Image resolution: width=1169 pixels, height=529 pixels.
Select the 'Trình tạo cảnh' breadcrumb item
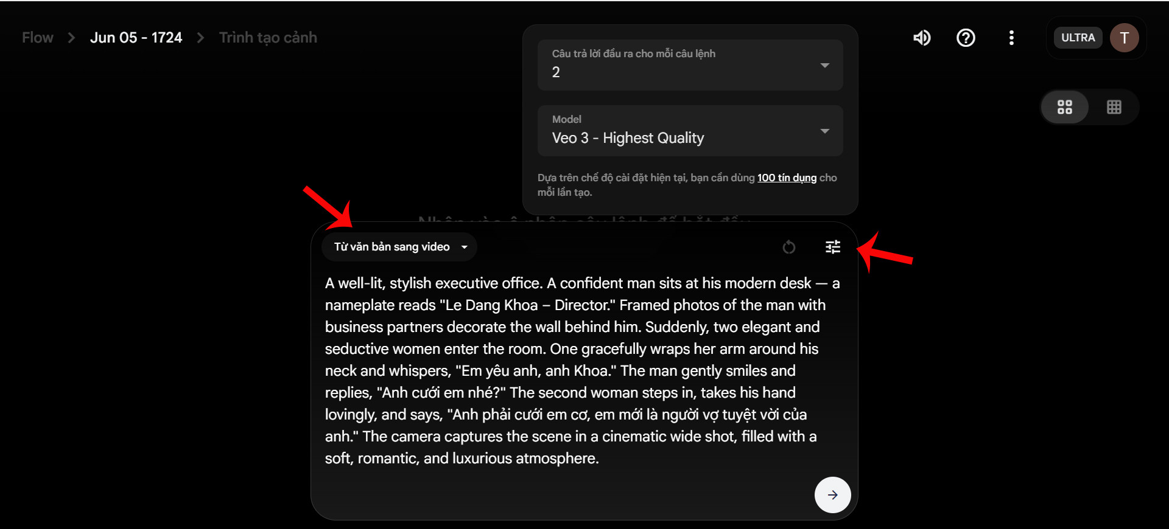268,38
